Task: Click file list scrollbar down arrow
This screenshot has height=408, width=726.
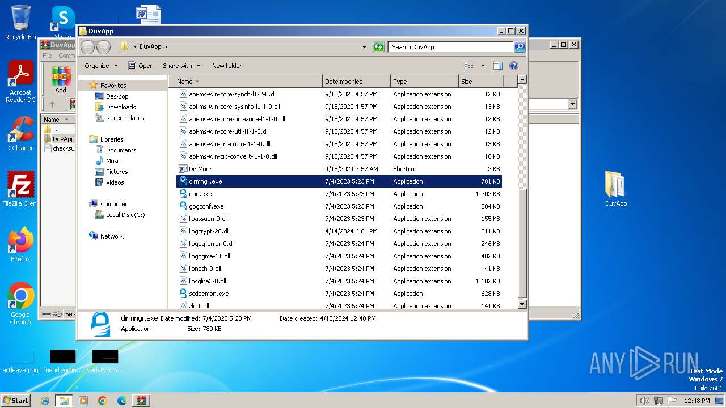Action: (x=522, y=304)
